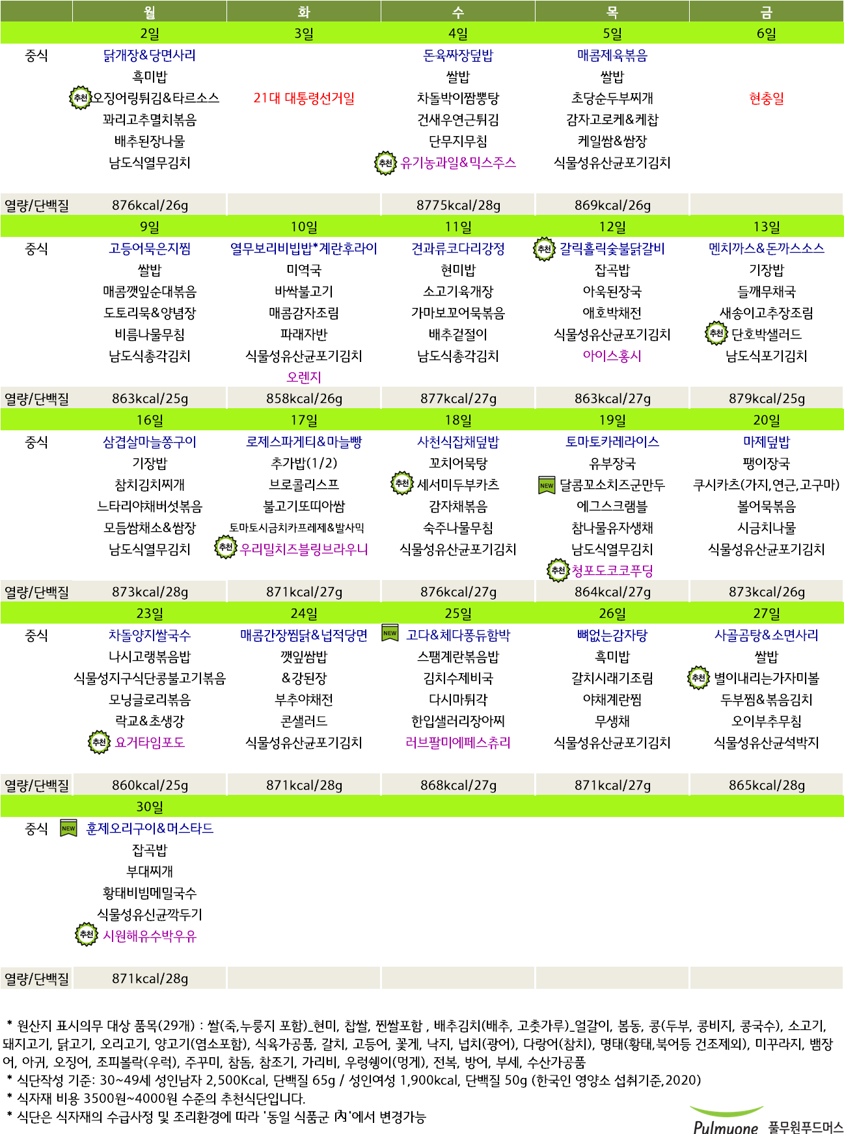
Task: Open the 고등어묵은지찜 menu item
Action: 150,249
